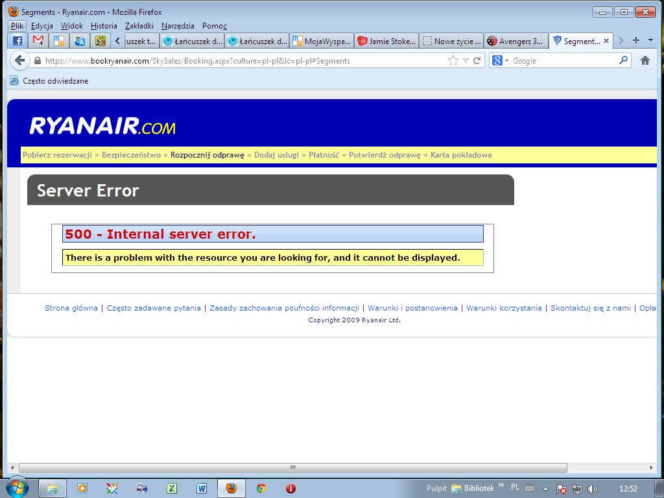Launch Windows Media Player from taskbar
The width and height of the screenshot is (664, 498).
coord(82,488)
